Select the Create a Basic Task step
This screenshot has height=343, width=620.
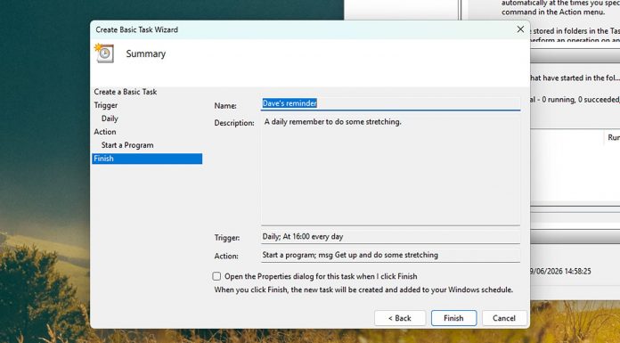[126, 92]
